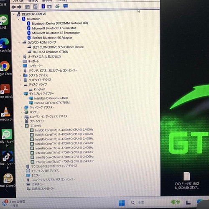Select the DESKTOP-JUPIFV0 computer node

34,14
